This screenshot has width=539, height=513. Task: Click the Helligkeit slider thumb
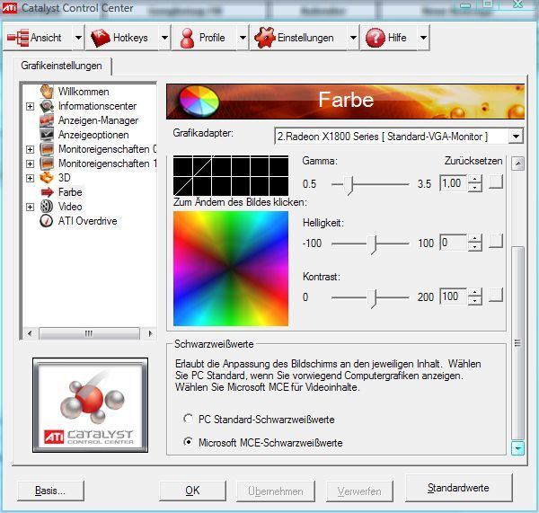click(x=373, y=244)
